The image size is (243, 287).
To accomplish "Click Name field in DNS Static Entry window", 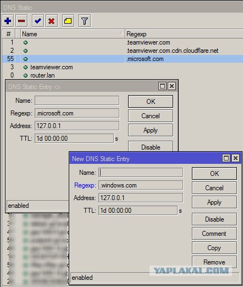I will tap(77, 101).
